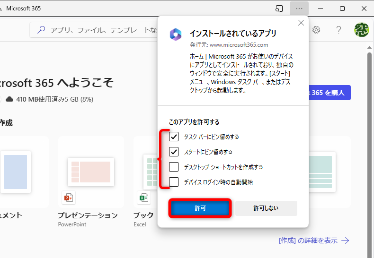This screenshot has width=374, height=258.
Task: Click the cast/sidebar icon in title bar
Action: tap(279, 9)
